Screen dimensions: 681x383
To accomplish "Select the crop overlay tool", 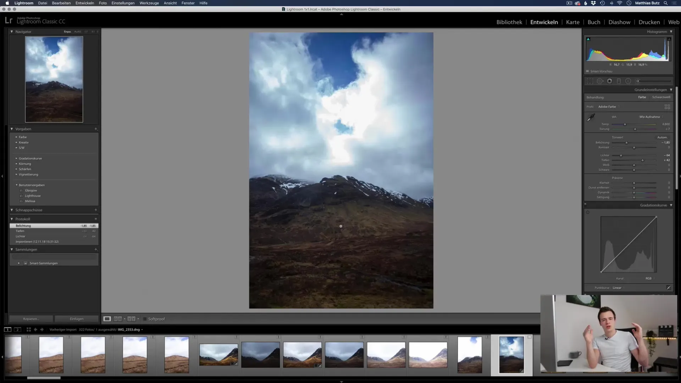I will click(589, 81).
